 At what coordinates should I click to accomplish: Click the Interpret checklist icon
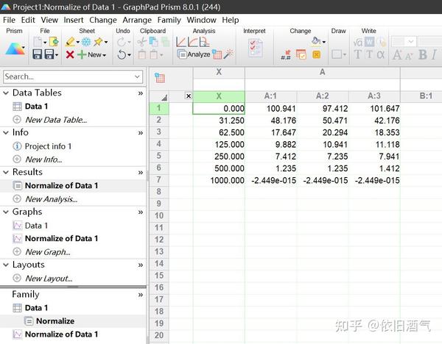pyautogui.click(x=256, y=48)
